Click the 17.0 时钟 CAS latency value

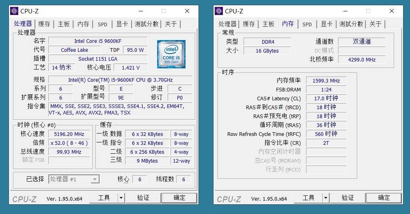[326, 99]
